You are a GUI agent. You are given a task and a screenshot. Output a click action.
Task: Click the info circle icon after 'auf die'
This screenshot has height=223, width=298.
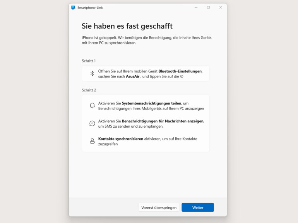182,76
